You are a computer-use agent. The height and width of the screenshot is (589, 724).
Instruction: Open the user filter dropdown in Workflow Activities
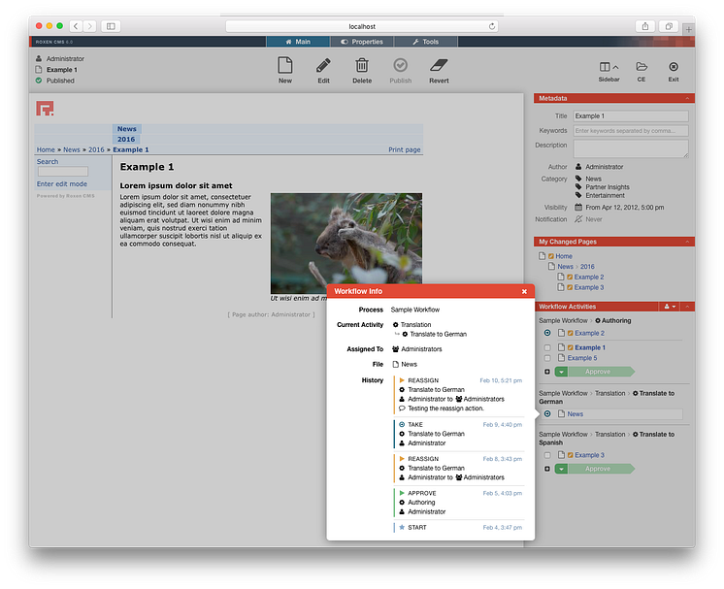[670, 307]
